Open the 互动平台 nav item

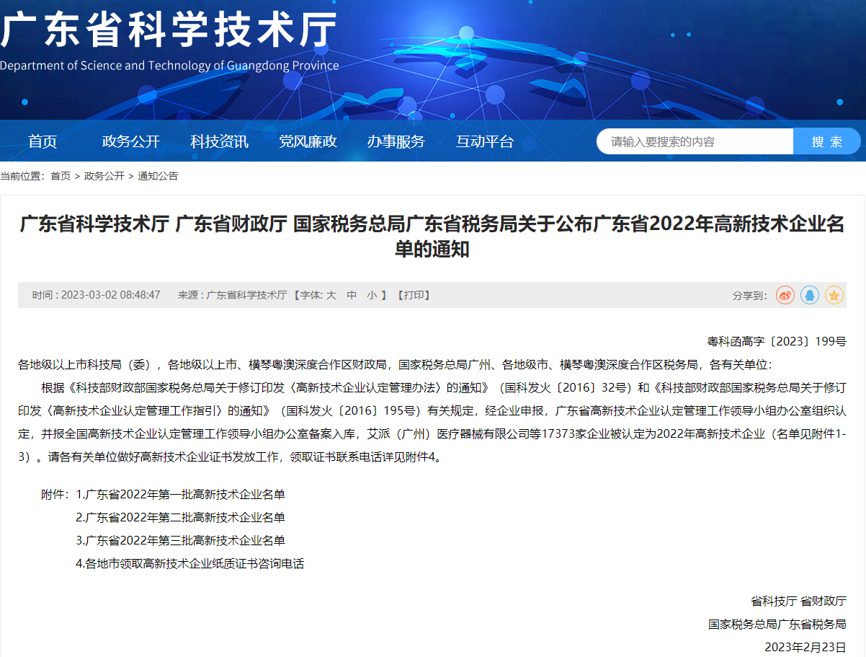485,141
